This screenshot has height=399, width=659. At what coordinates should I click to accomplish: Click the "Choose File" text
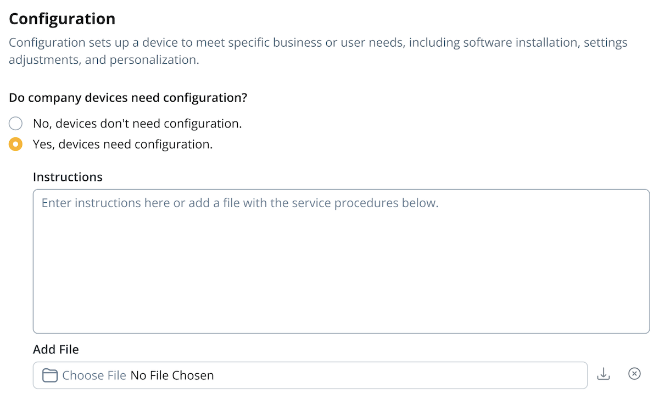point(94,375)
